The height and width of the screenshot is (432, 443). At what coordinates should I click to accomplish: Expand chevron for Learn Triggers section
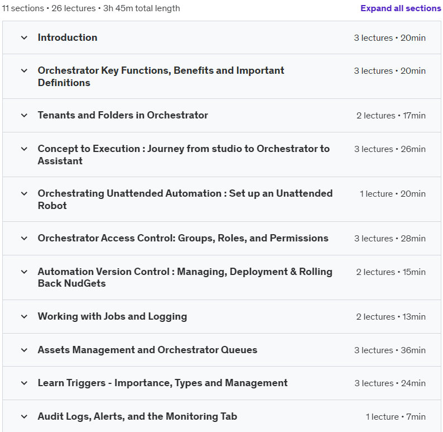[25, 383]
